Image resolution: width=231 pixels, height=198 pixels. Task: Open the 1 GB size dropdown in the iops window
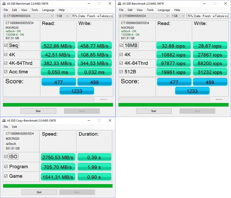coord(178,16)
